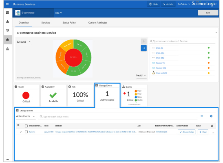Viewport: 223px width, 163px height.
Task: Toggle fullscreen view of the sunburst chart
Action: [x=144, y=48]
